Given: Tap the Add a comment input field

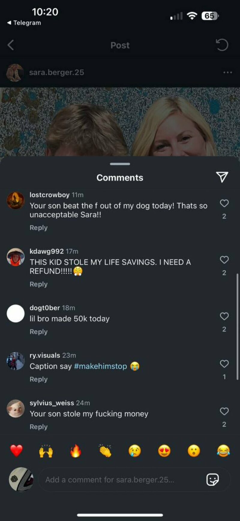Looking at the screenshot, I should tap(120, 480).
